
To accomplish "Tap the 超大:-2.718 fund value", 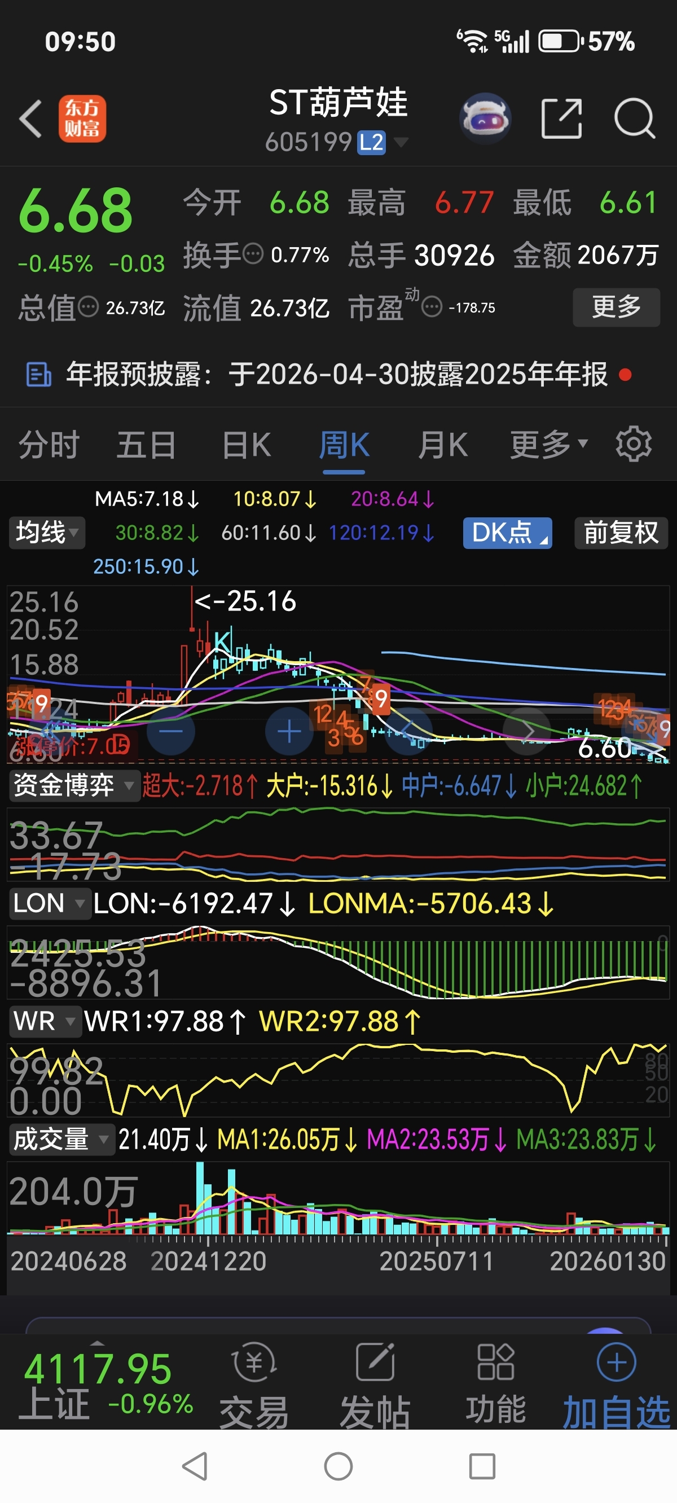I will 200,785.
